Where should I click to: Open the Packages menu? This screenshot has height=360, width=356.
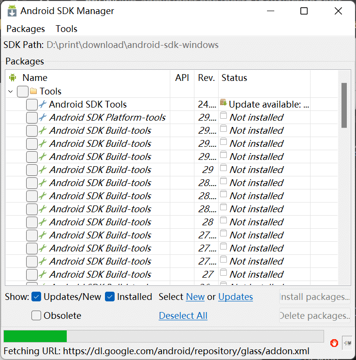pyautogui.click(x=26, y=29)
